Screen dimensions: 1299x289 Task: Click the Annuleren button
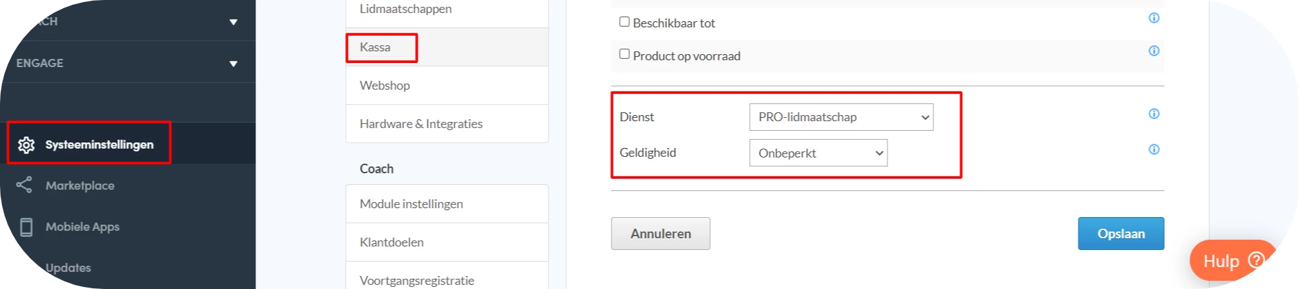tap(660, 234)
